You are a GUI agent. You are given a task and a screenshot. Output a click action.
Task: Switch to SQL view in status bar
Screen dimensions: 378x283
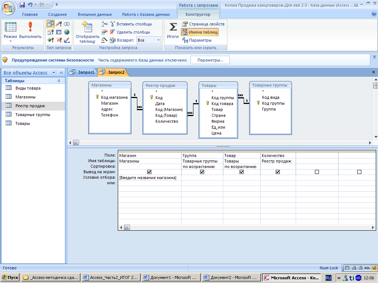click(x=367, y=268)
